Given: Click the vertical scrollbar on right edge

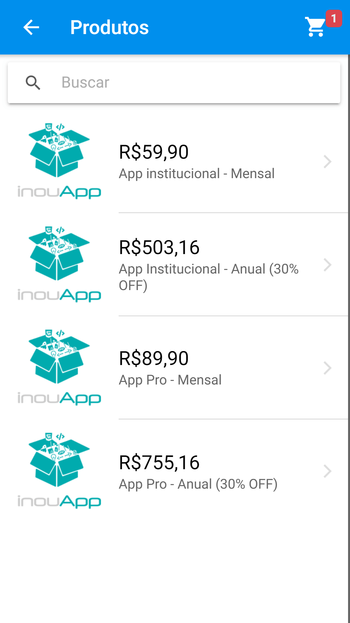Looking at the screenshot, I should pos(349,339).
